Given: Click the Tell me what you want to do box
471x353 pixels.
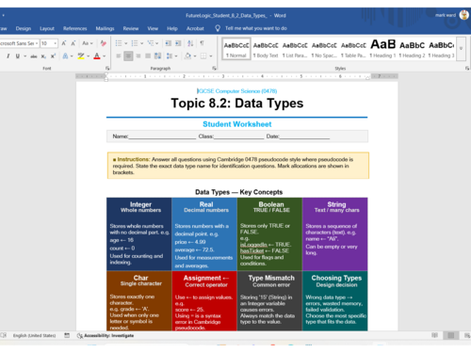Looking at the screenshot, I should click(x=256, y=28).
